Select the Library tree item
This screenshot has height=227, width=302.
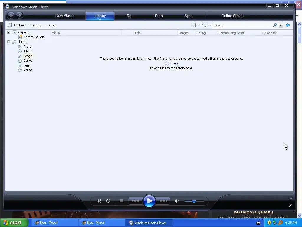[x=22, y=42]
